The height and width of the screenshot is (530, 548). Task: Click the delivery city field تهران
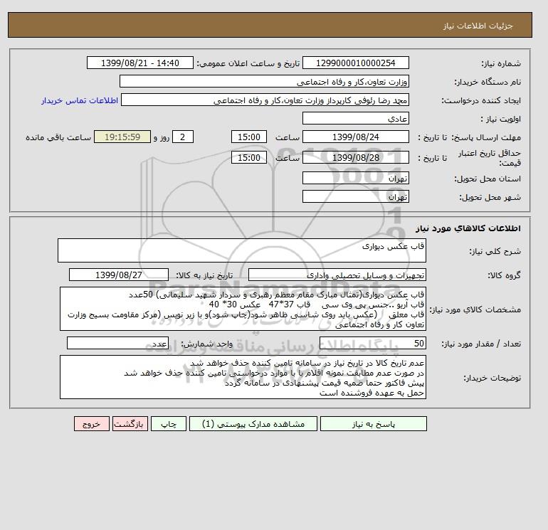tap(355, 197)
